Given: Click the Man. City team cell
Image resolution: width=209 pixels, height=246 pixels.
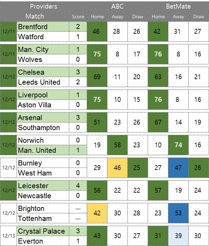Looking at the screenshot, I should coord(43,50).
